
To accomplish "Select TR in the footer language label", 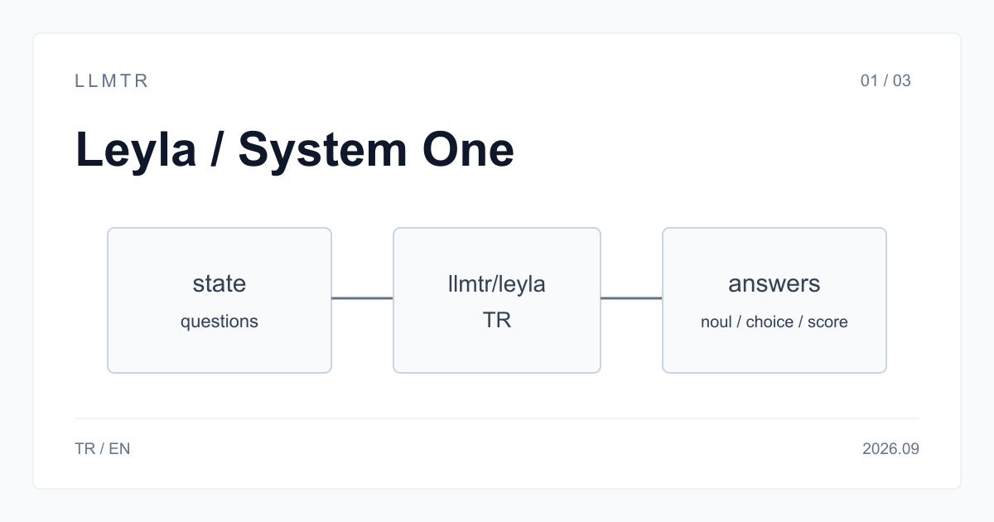I will click(x=84, y=449).
